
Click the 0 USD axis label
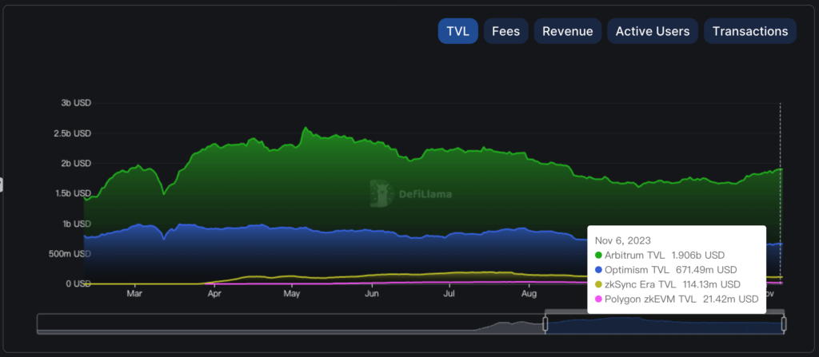pyautogui.click(x=78, y=284)
